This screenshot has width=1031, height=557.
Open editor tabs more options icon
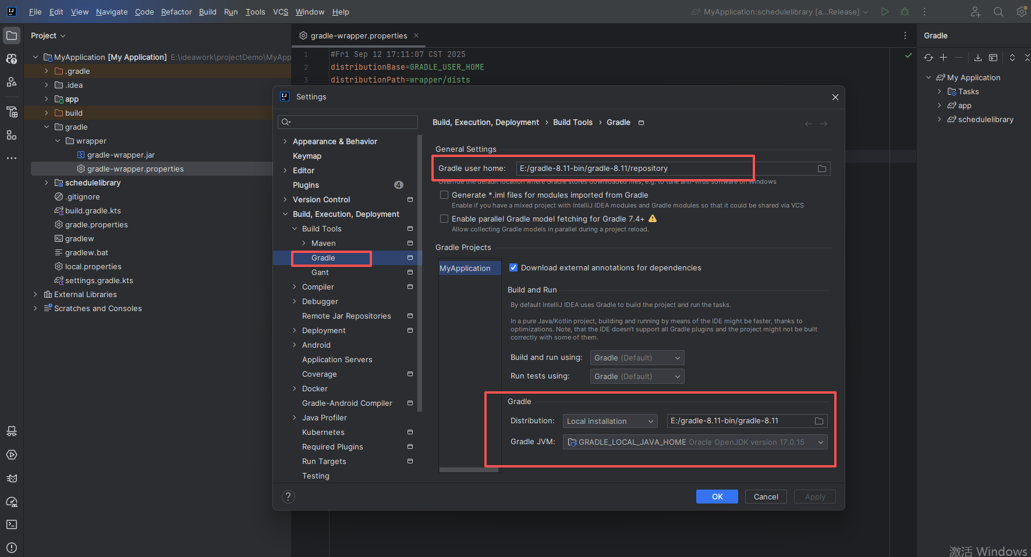[x=905, y=35]
